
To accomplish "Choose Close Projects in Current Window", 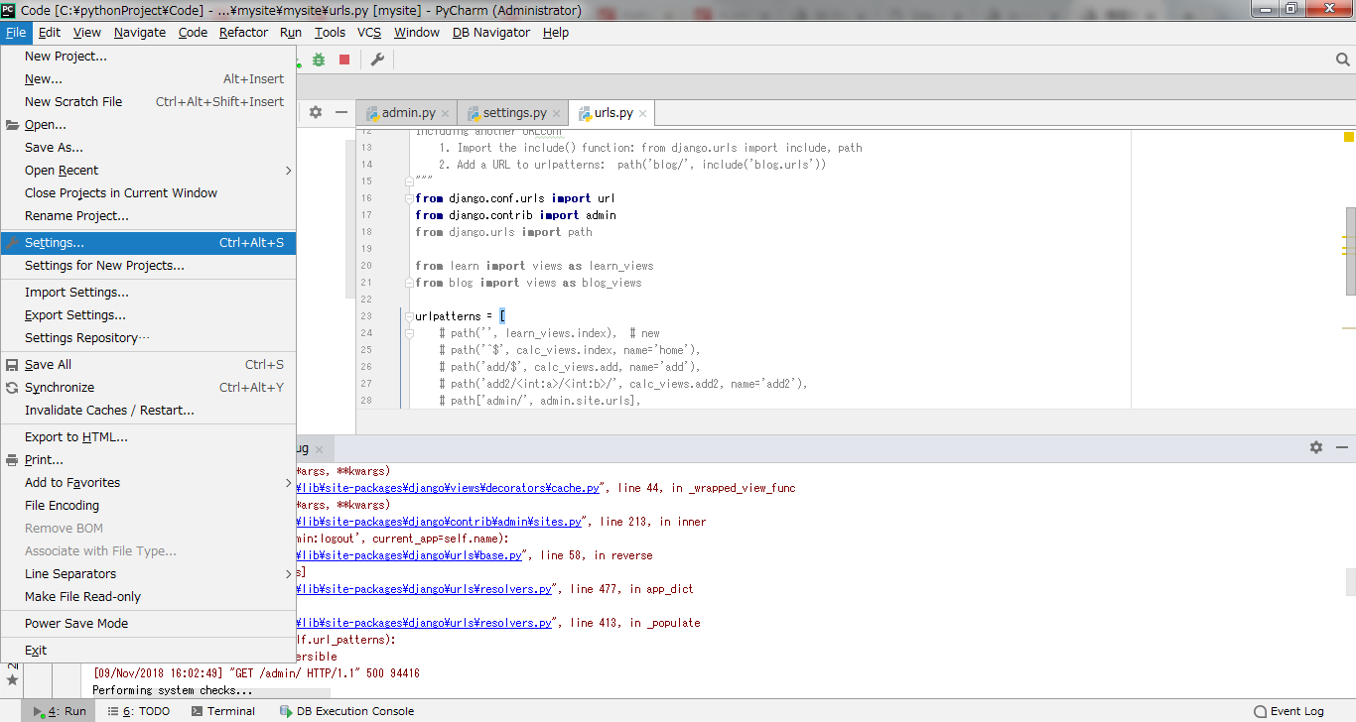I will tap(148, 193).
